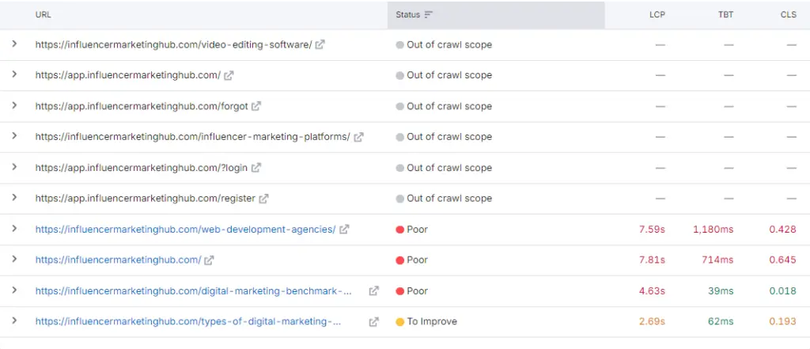Expand the types-of-digital-marketing row
This screenshot has width=810, height=349.
[14, 322]
